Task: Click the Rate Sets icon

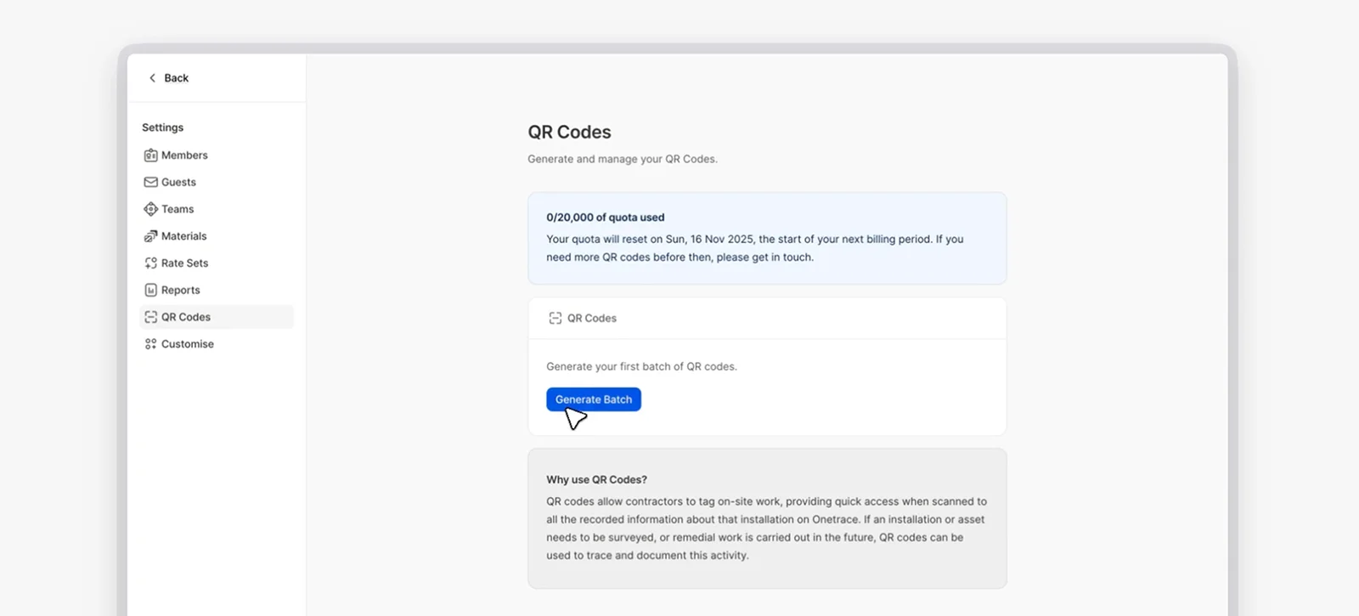Action: 150,263
